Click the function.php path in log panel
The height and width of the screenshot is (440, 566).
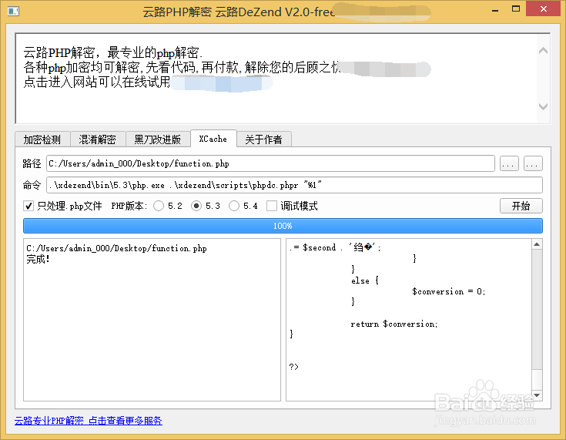click(116, 249)
